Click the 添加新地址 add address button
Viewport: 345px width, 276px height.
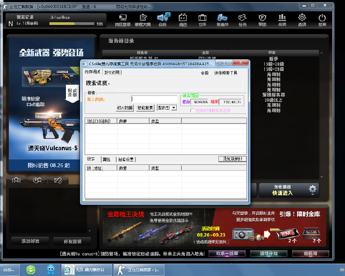point(233,159)
